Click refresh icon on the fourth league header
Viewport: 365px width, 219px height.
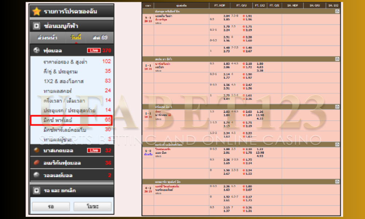tap(337, 145)
